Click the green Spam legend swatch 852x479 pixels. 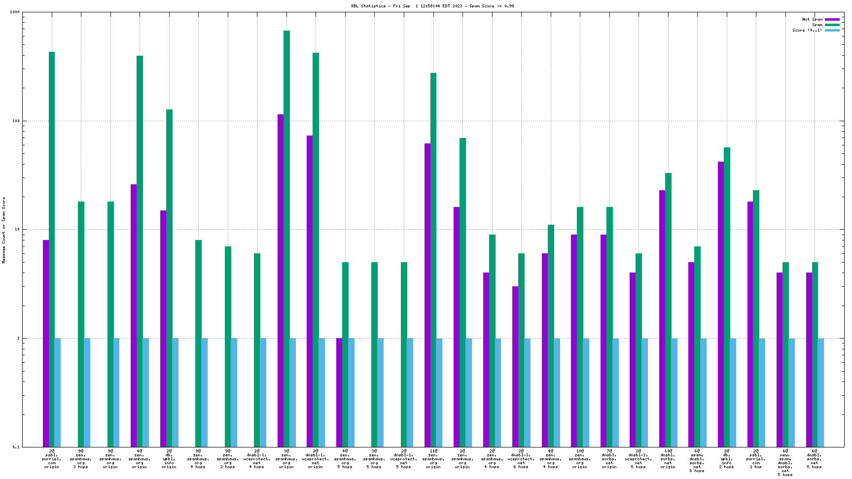[832, 25]
